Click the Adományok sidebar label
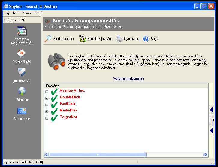 pos(22,119)
